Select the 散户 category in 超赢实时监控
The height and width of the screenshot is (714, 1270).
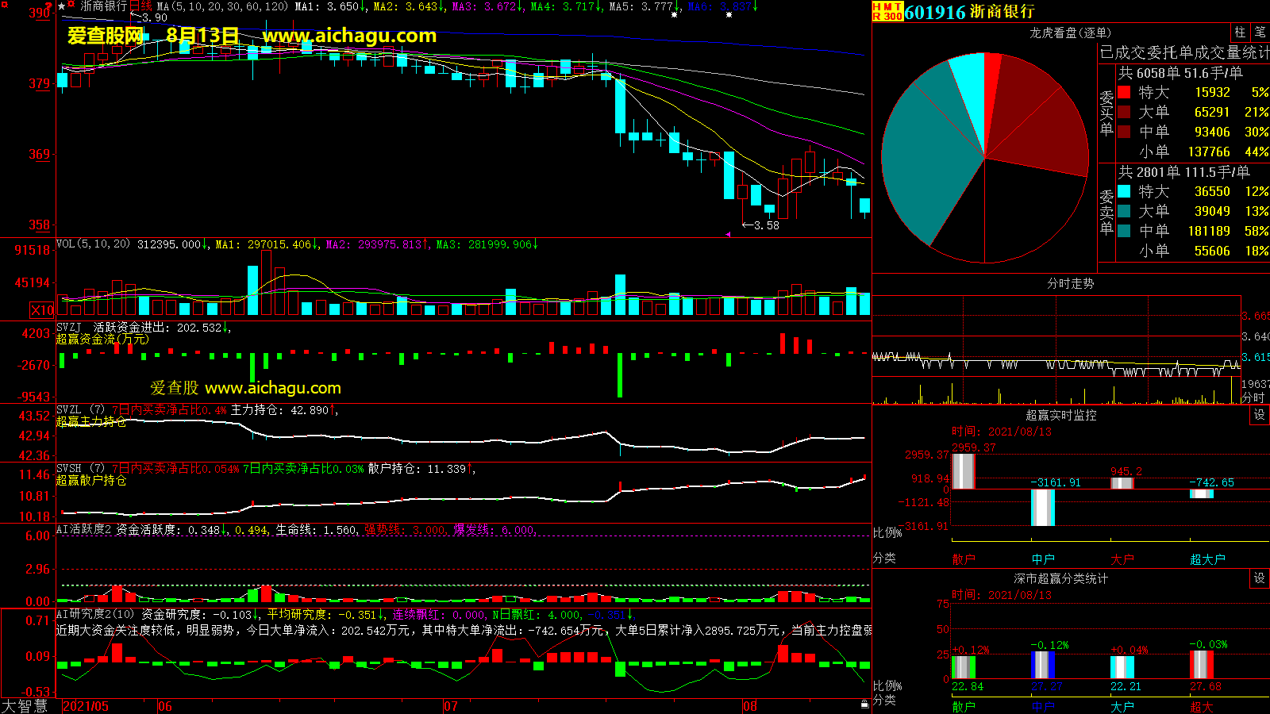point(963,559)
